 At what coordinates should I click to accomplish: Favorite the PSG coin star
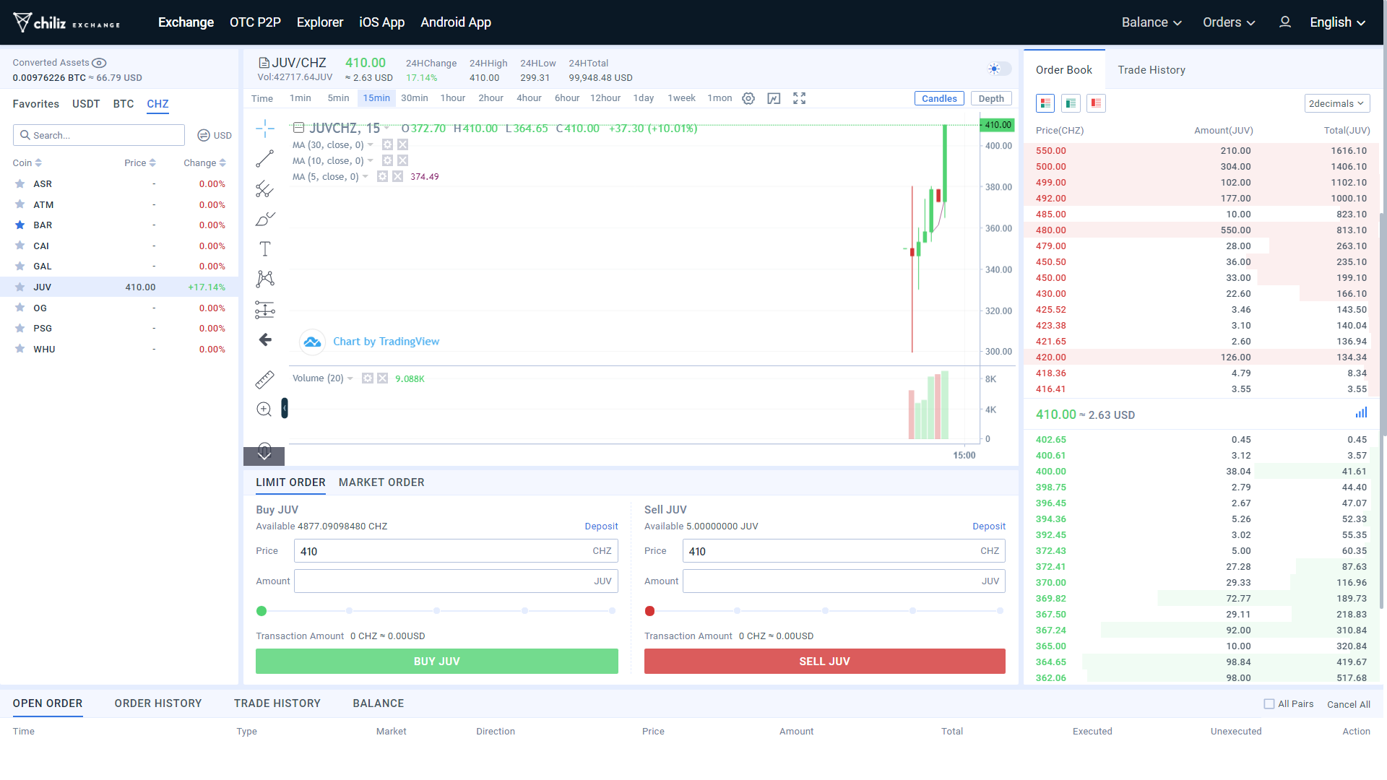20,328
